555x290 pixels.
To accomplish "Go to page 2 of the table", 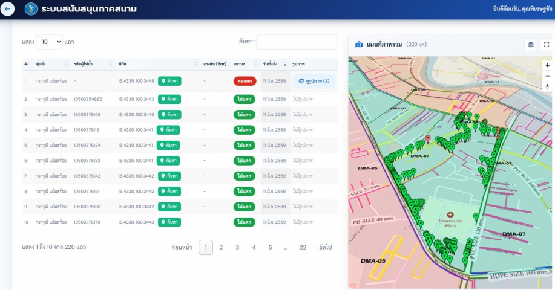I will pos(222,247).
